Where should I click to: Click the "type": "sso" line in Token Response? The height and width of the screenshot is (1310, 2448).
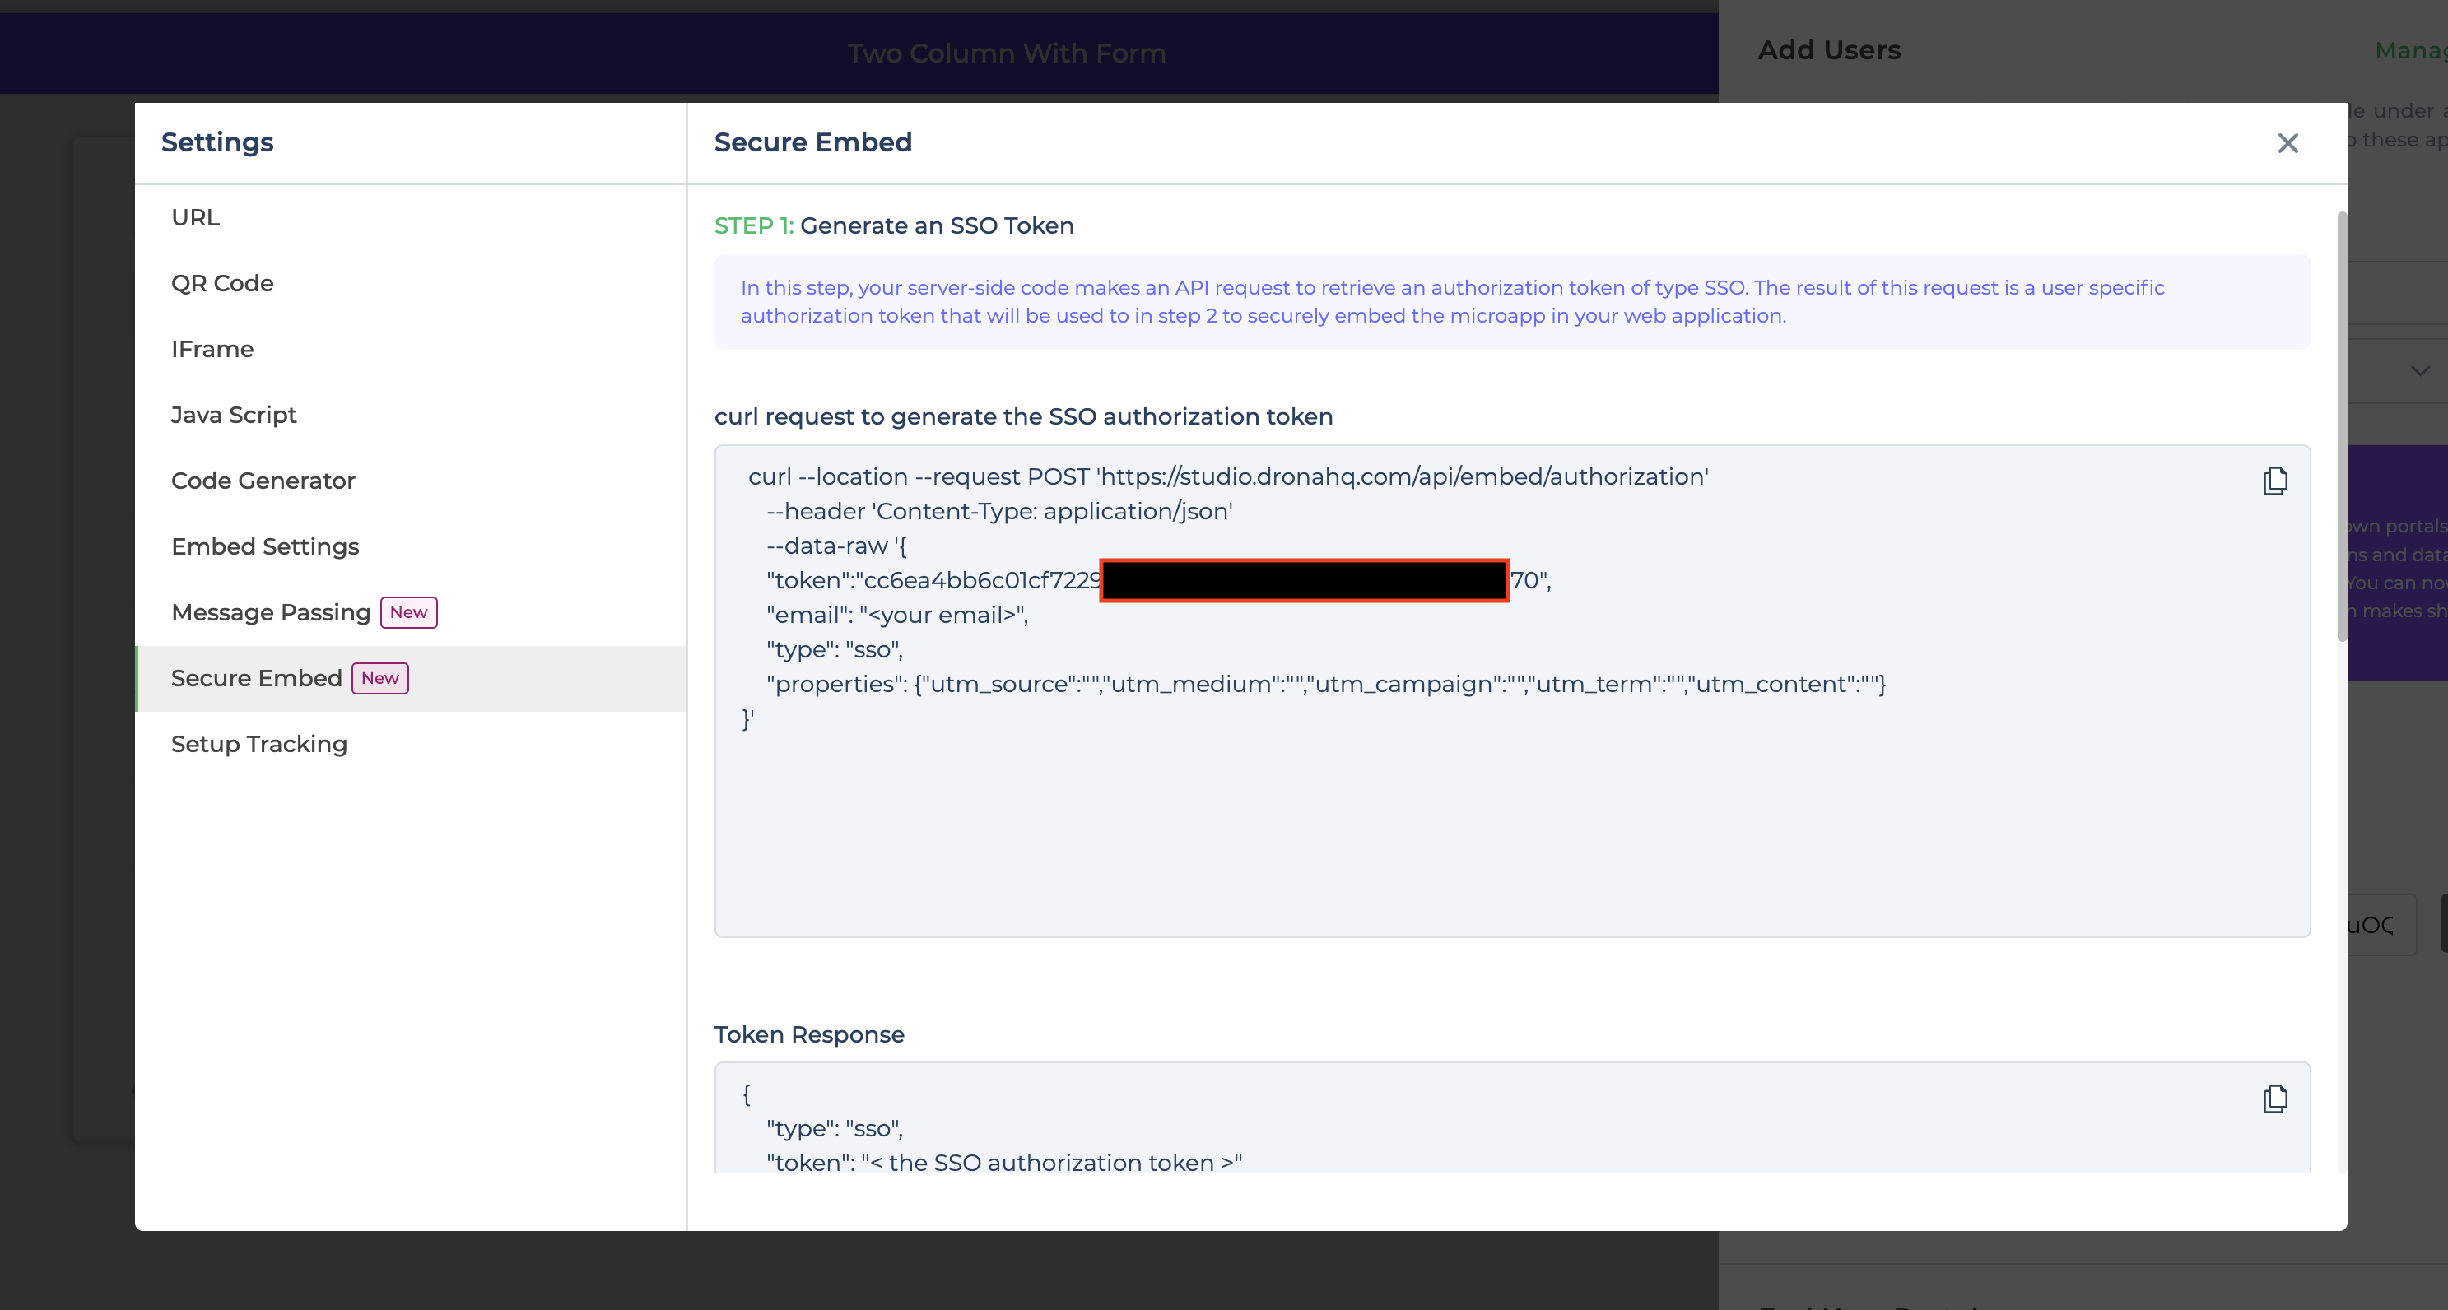835,1128
